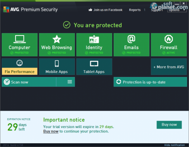
Task: Click the Fix Performance gauge icon
Action: [20, 63]
